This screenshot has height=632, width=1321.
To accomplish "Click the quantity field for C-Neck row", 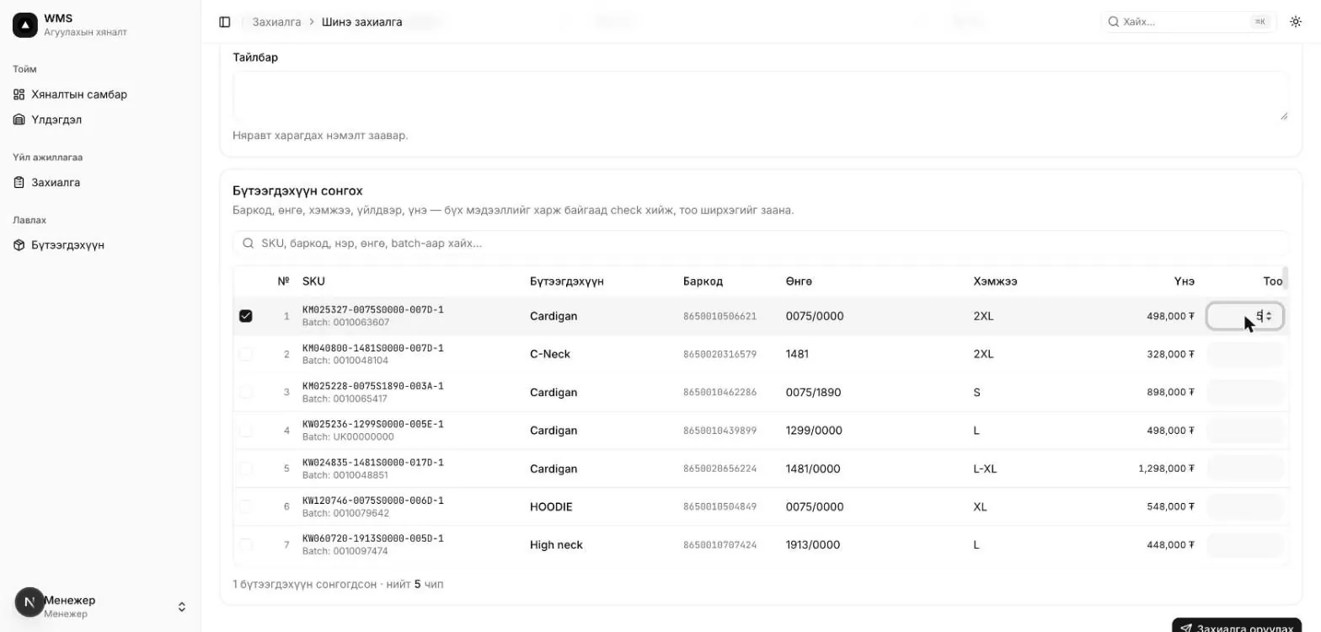I will click(x=1245, y=354).
